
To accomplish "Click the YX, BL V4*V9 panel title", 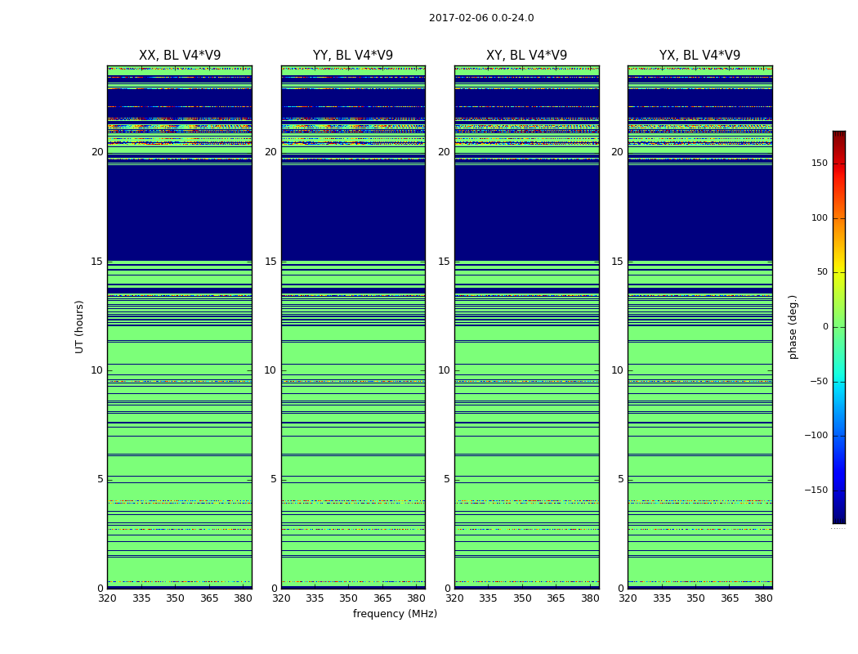I will click(699, 56).
